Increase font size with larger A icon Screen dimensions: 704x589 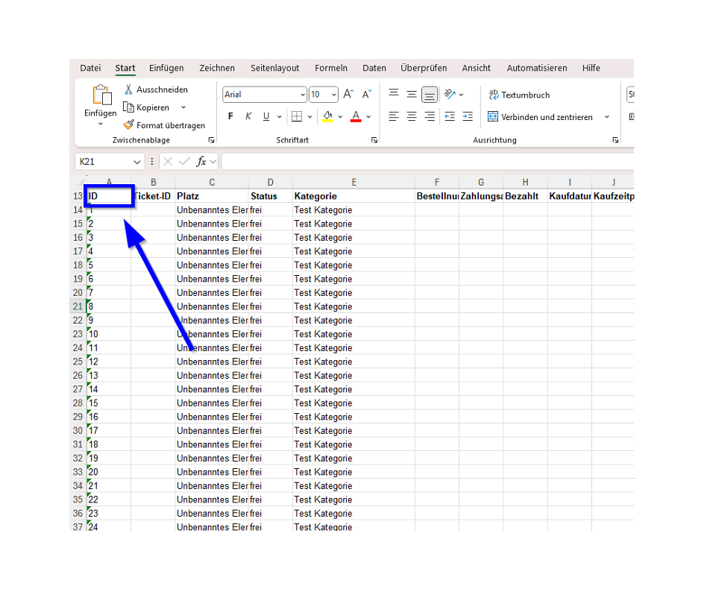348,95
